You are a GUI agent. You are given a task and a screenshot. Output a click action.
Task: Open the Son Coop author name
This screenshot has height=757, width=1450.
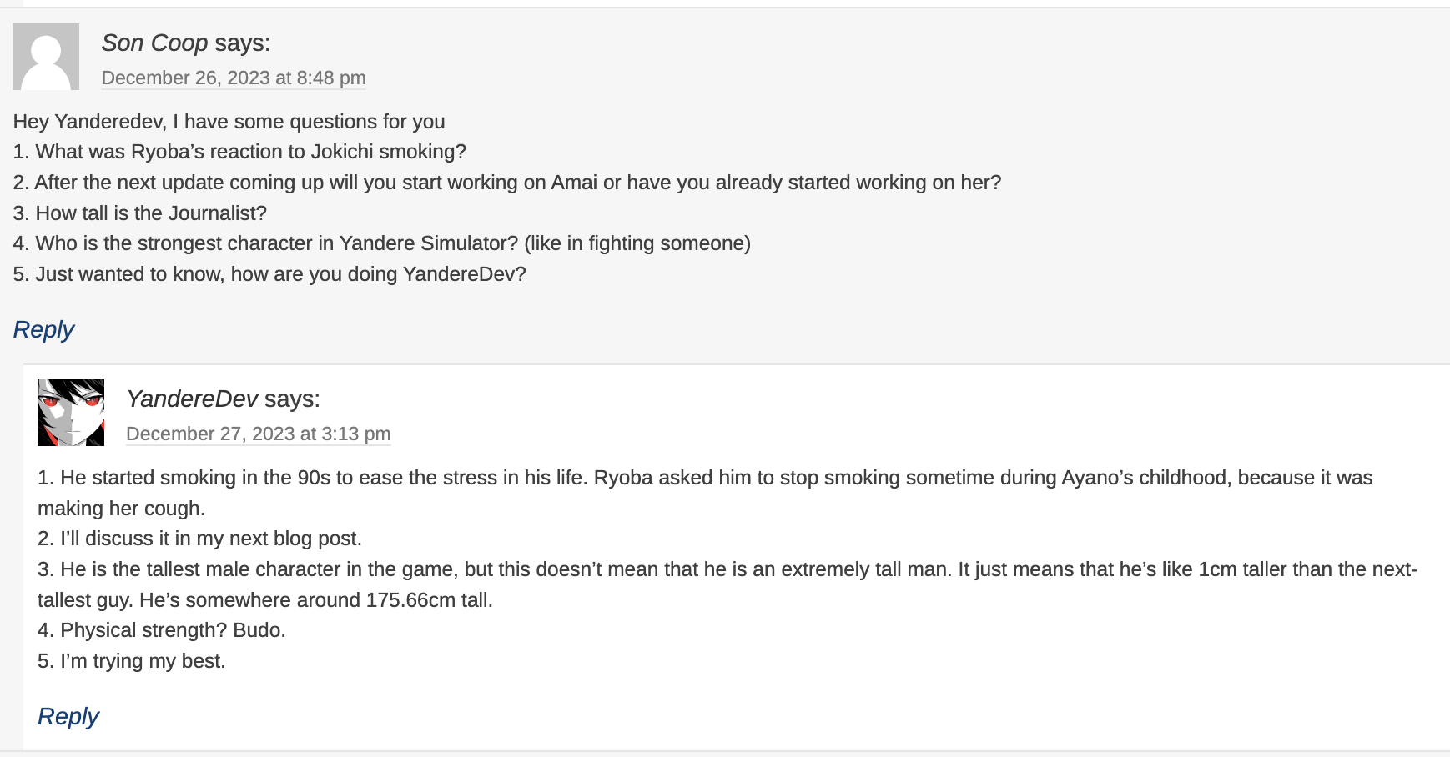click(x=154, y=43)
